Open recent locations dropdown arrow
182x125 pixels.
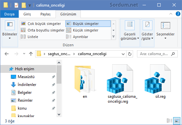[x=24, y=53]
